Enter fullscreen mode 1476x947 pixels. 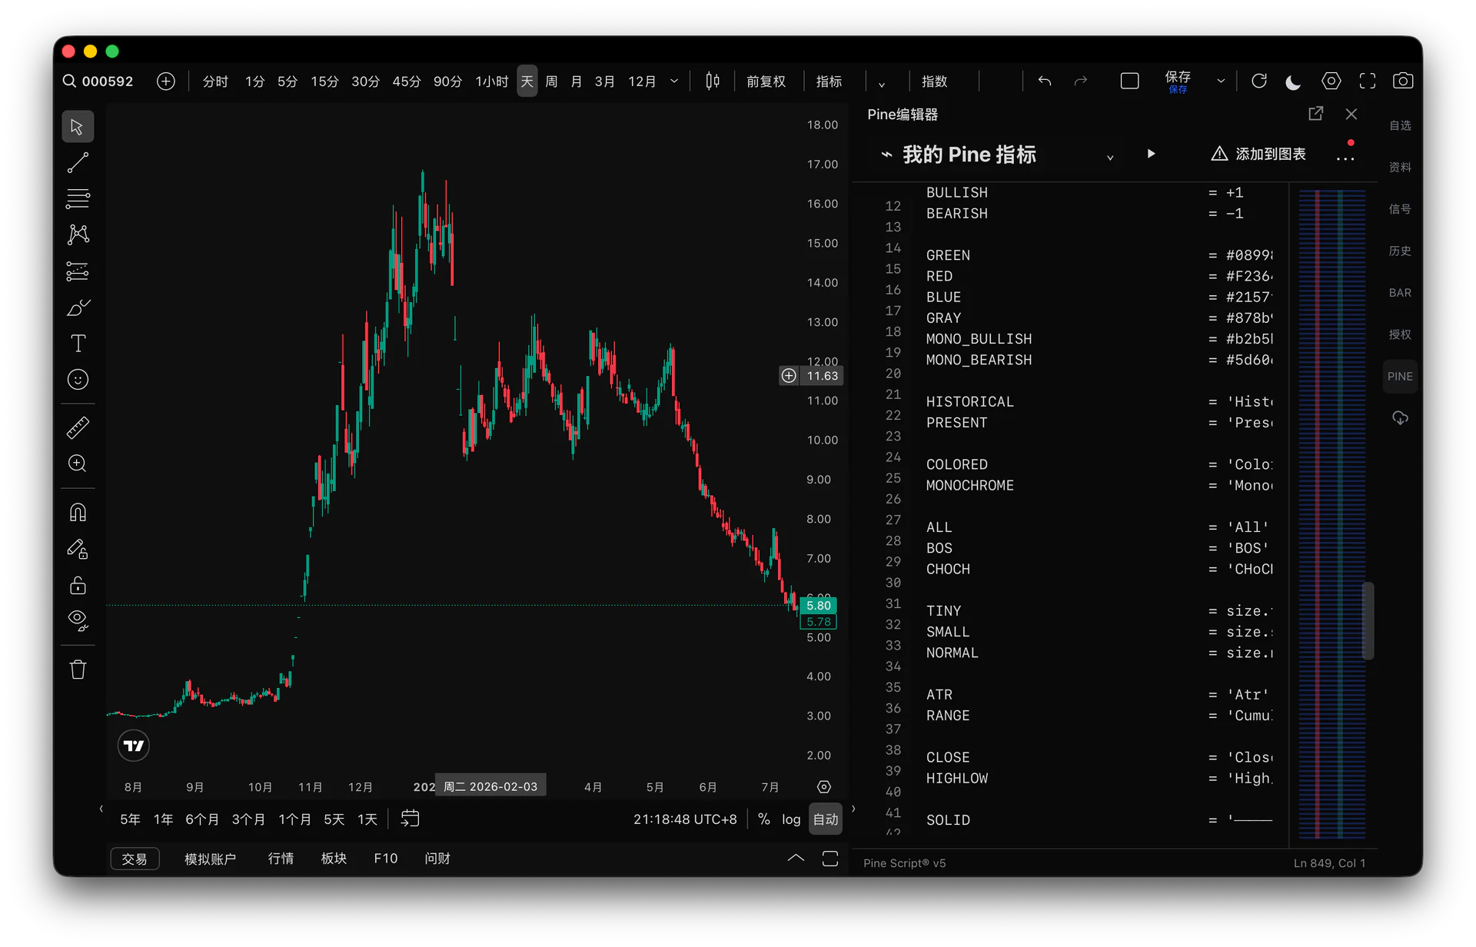pos(1368,81)
